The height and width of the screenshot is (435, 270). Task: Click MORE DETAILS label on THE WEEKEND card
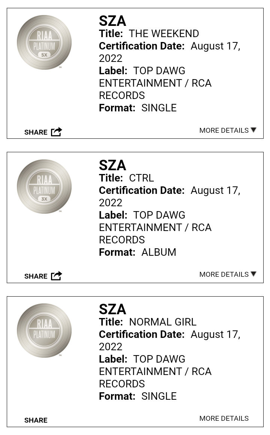coord(224,130)
